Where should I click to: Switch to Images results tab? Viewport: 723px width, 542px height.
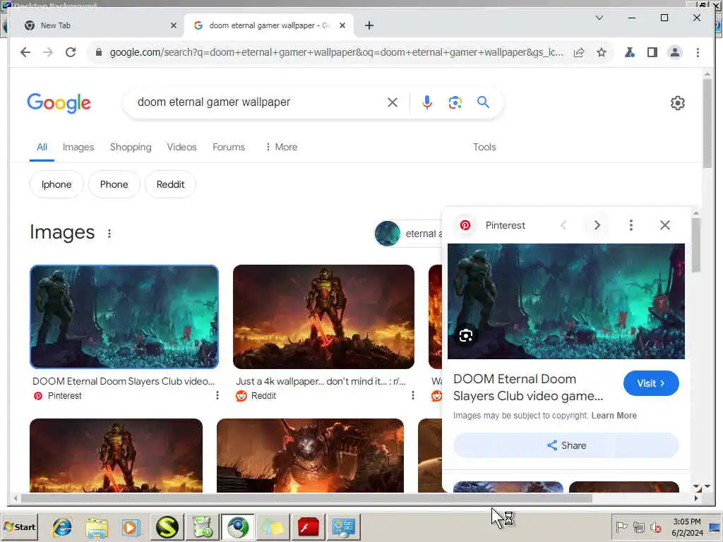pos(78,147)
